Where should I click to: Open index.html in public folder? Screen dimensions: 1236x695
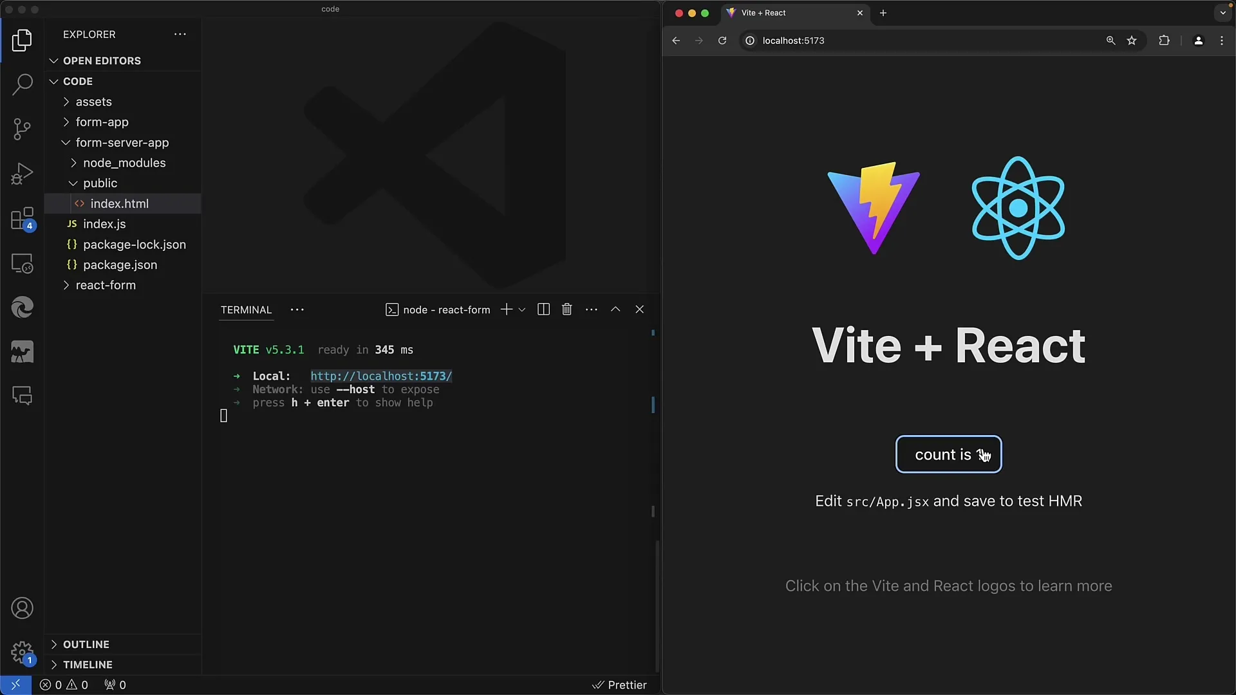tap(120, 203)
